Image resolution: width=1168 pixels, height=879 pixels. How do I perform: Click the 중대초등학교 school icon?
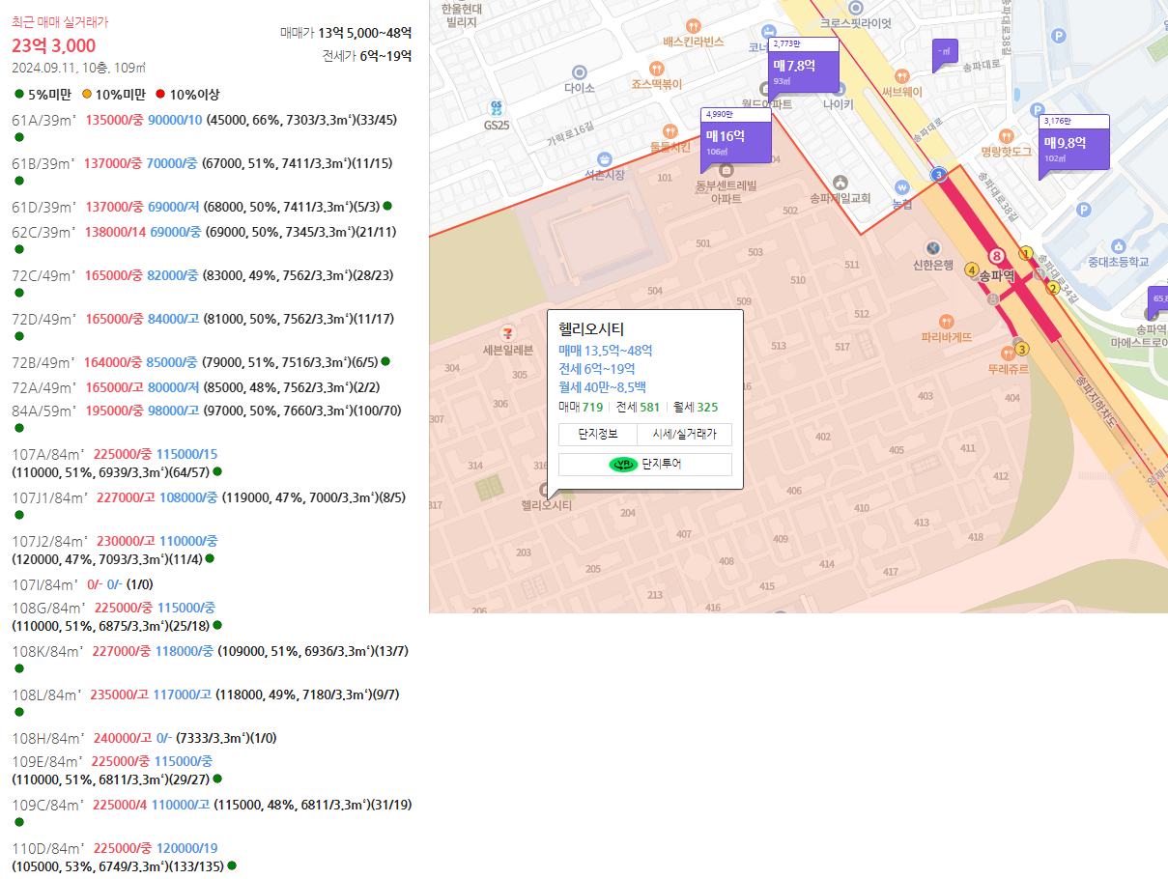pyautogui.click(x=1118, y=245)
